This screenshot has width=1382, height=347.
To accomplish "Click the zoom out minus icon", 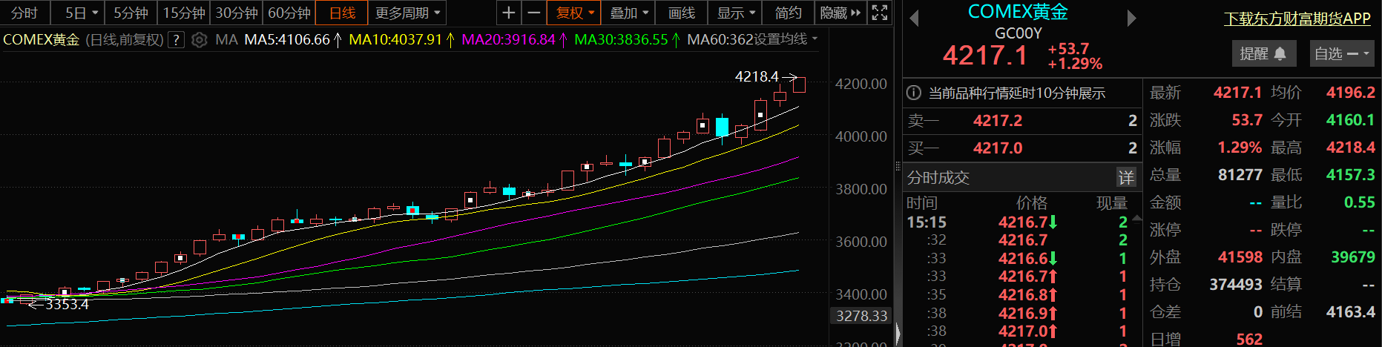I will (533, 13).
